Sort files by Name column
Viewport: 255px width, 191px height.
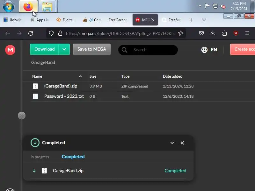(37, 76)
